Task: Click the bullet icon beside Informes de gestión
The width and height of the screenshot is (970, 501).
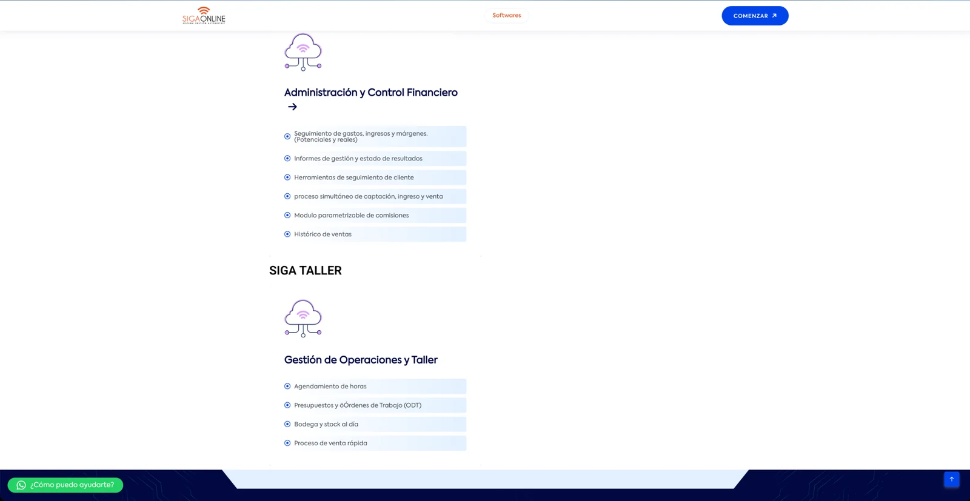Action: coord(287,159)
